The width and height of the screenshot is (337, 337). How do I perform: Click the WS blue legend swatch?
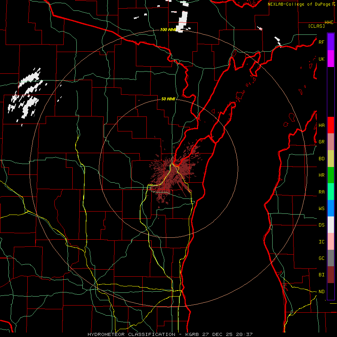(x=331, y=208)
